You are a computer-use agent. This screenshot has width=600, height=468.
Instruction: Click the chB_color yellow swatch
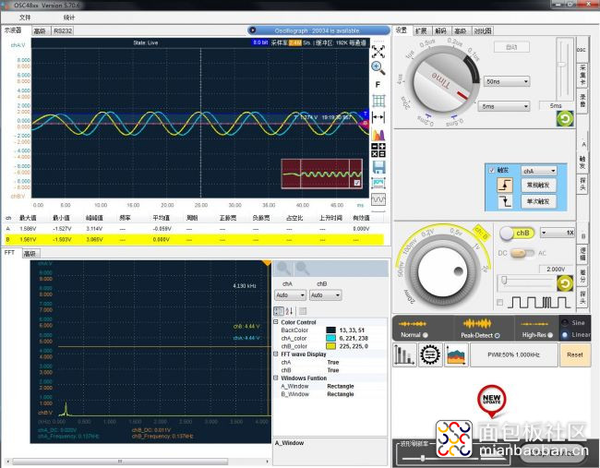(x=330, y=346)
